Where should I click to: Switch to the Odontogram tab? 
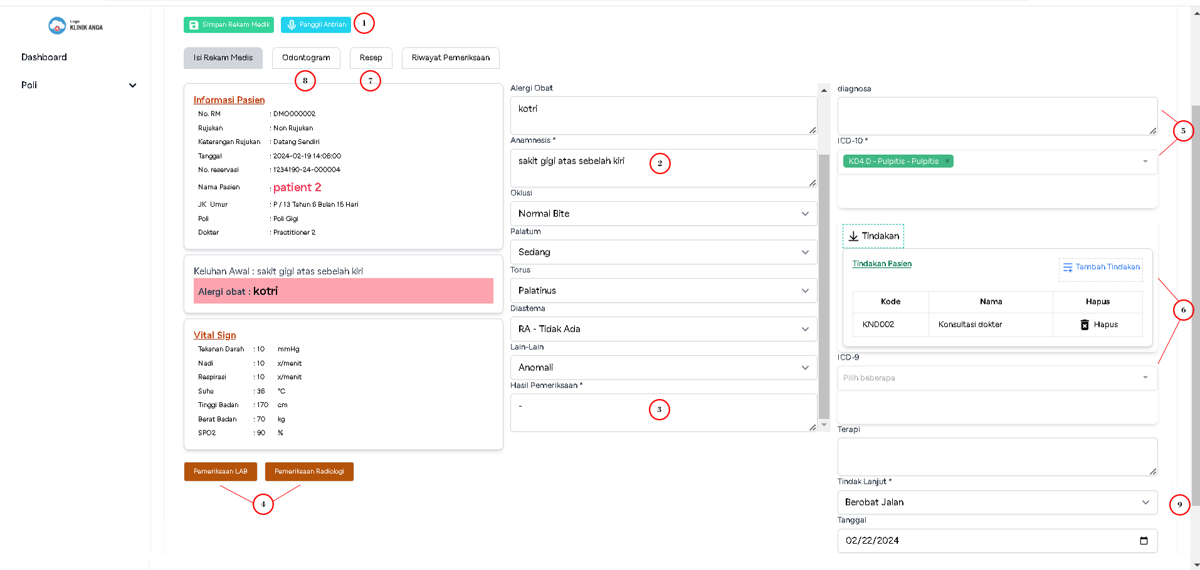pos(306,58)
